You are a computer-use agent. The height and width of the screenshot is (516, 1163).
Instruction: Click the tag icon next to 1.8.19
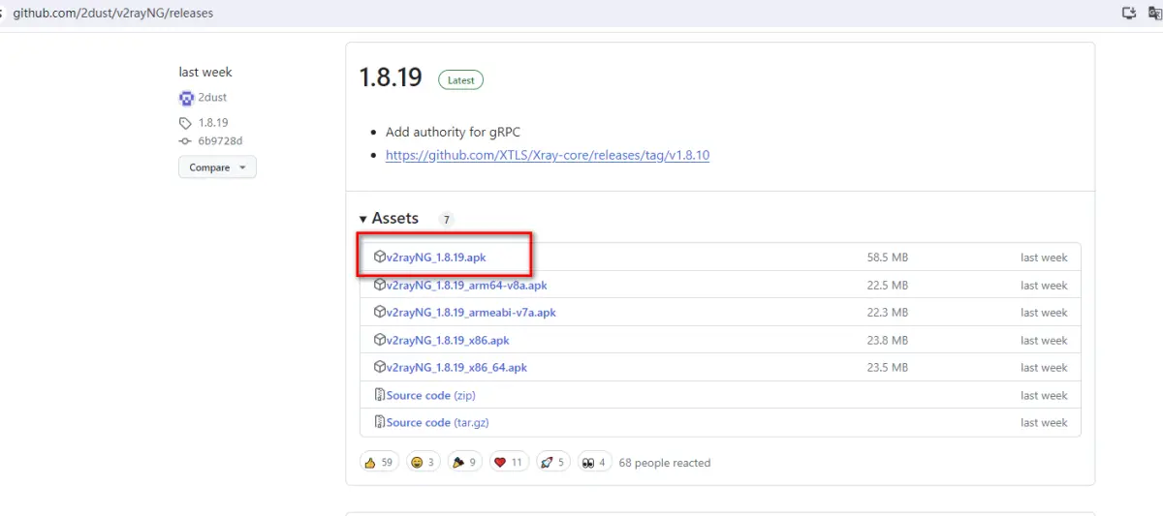(x=185, y=123)
